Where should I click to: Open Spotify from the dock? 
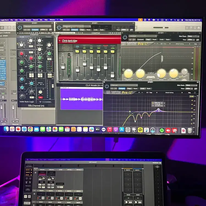click(162, 130)
